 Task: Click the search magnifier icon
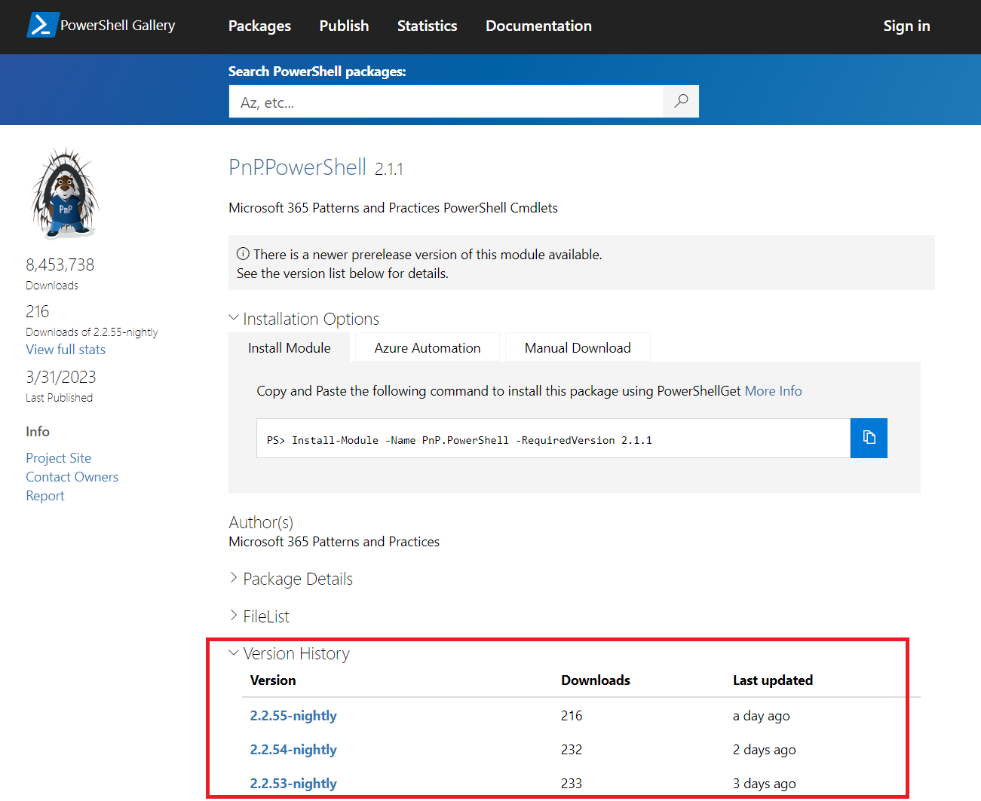(x=681, y=101)
